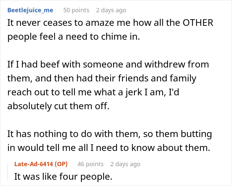Click the (OP) label beside Late-Ad-6414
The image size is (232, 186).
pyautogui.click(x=64, y=164)
